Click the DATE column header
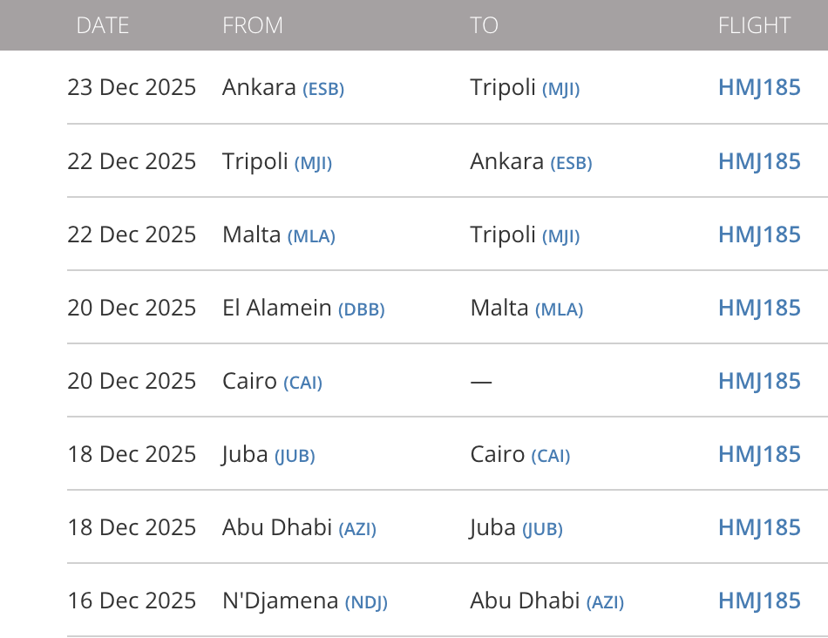 102,25
